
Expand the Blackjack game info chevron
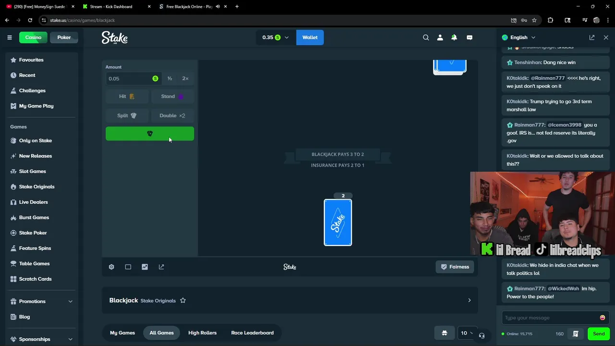pyautogui.click(x=469, y=300)
